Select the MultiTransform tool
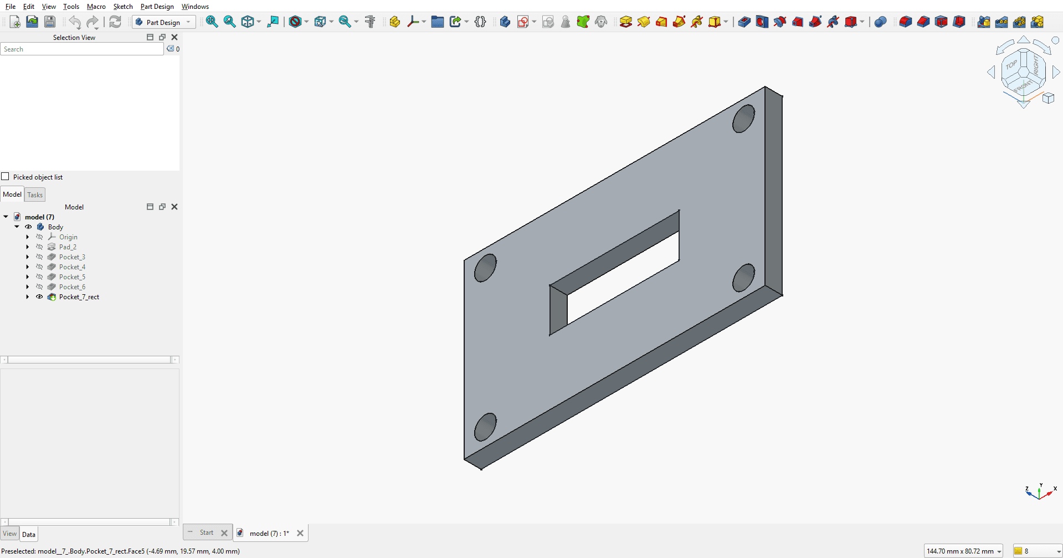Screen dimensions: 1063x558 point(1038,22)
